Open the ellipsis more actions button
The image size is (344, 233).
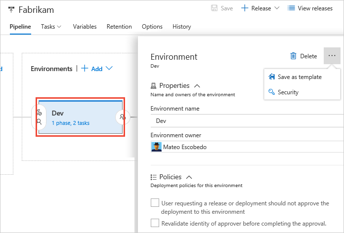[332, 56]
